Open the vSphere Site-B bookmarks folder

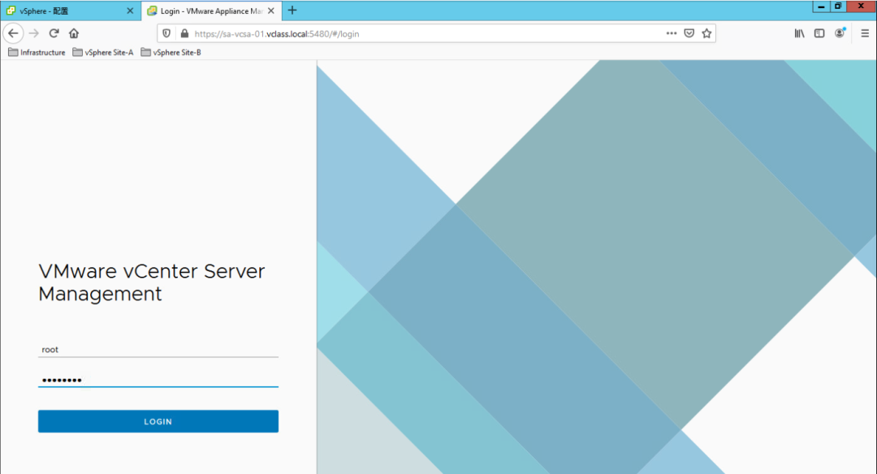(171, 53)
